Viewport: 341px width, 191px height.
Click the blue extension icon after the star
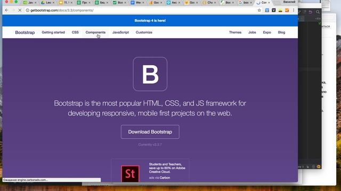pos(267,10)
